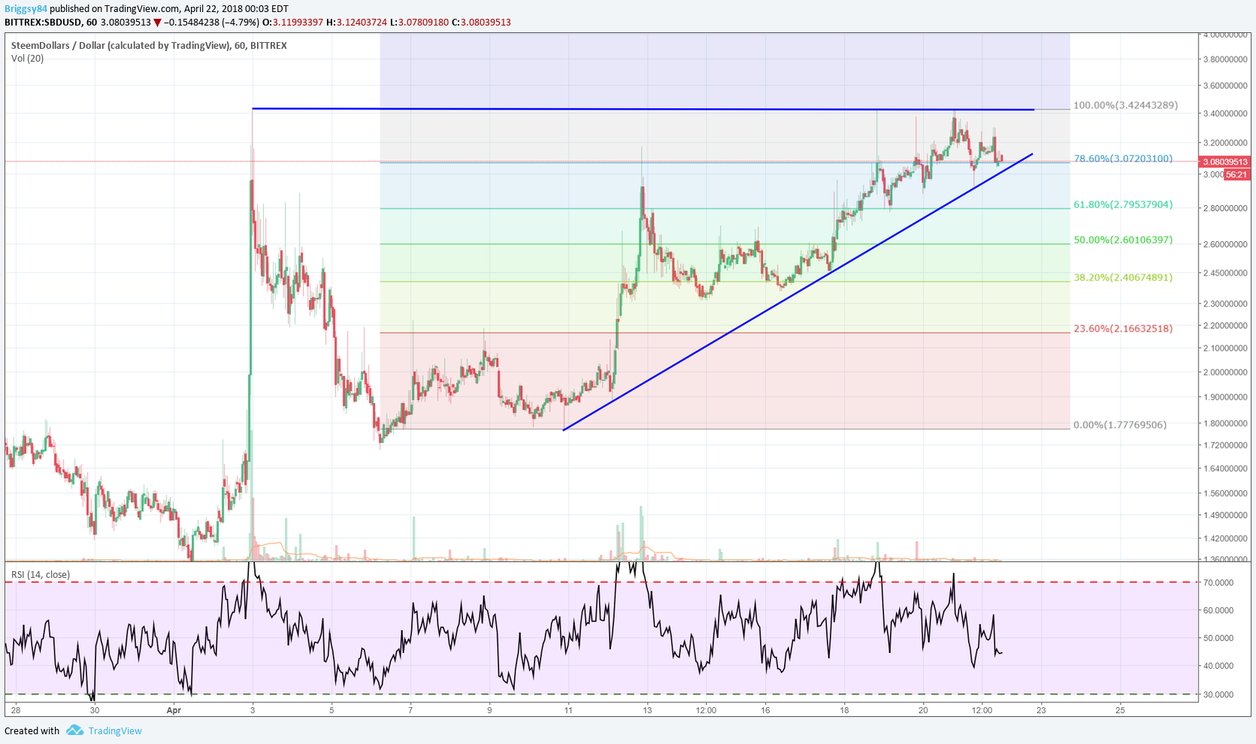Click the 40.0000 RSI axis value
This screenshot has height=744, width=1256.
coord(1218,666)
